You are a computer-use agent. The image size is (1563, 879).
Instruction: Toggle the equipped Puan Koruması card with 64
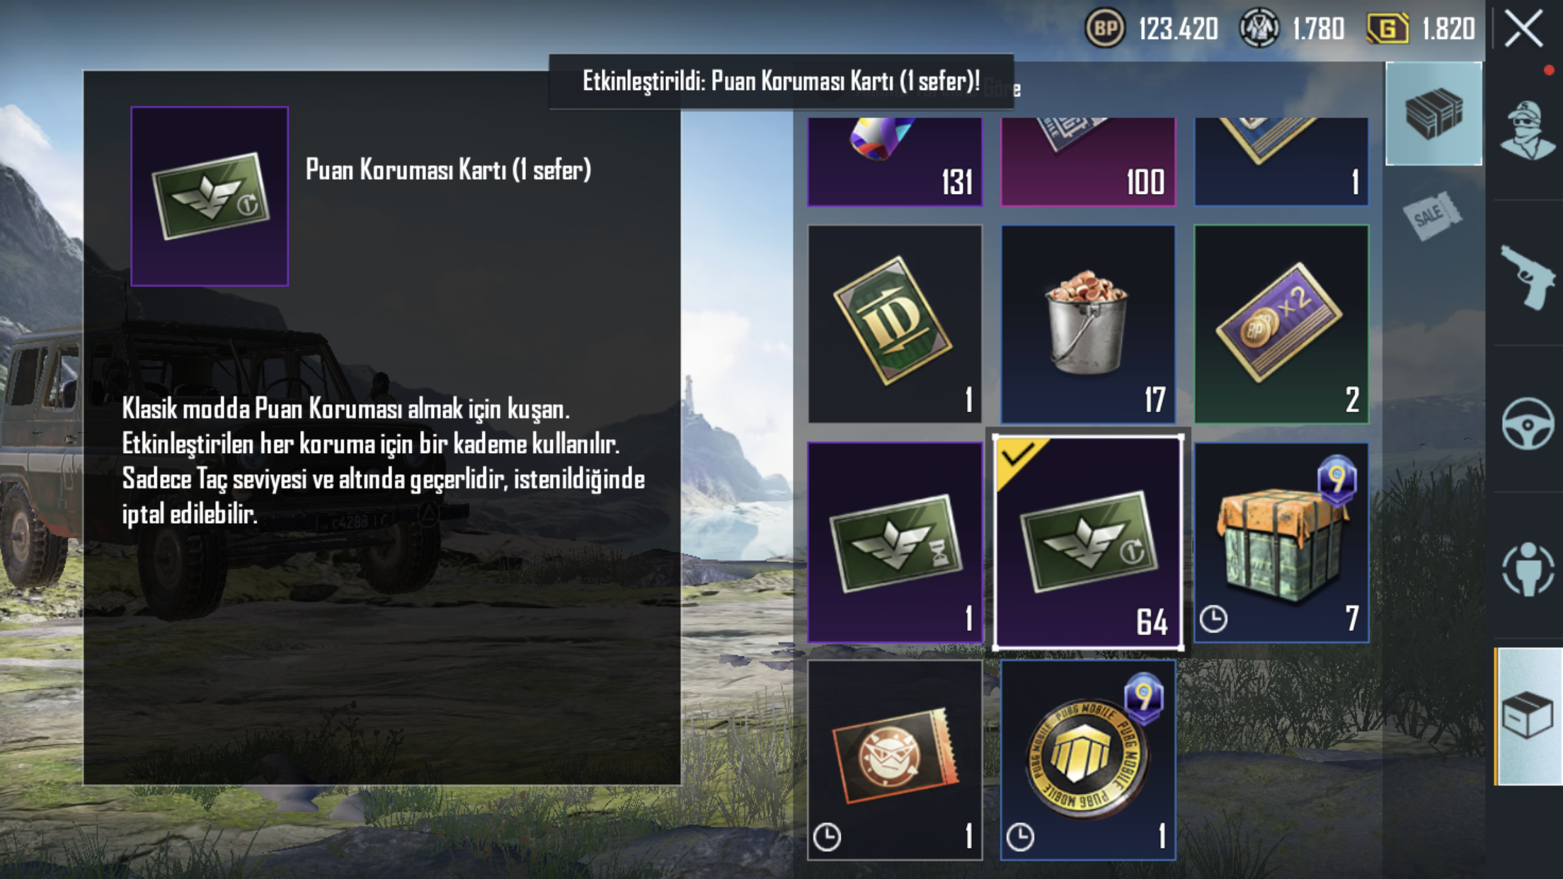coord(1088,543)
